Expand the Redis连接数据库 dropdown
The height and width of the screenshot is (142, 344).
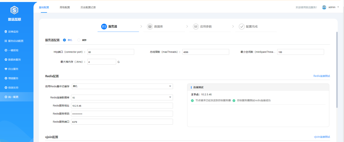pos(122,97)
